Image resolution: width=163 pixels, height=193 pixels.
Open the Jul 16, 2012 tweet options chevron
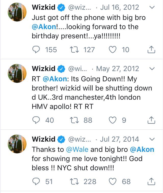[x=152, y=8]
